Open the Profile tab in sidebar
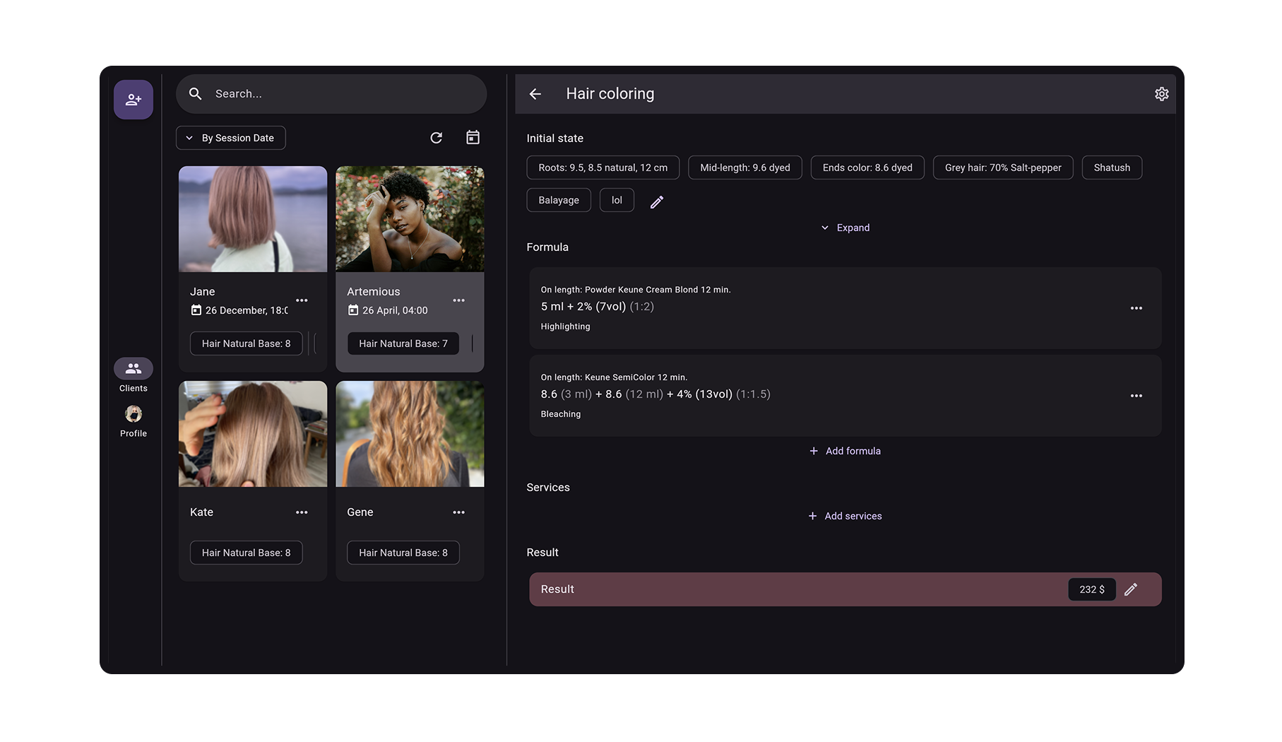The height and width of the screenshot is (742, 1282). (133, 421)
